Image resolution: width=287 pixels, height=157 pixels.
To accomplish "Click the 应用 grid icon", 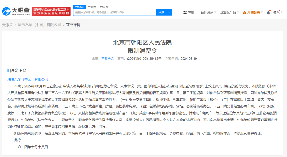I will (x=185, y=12).
